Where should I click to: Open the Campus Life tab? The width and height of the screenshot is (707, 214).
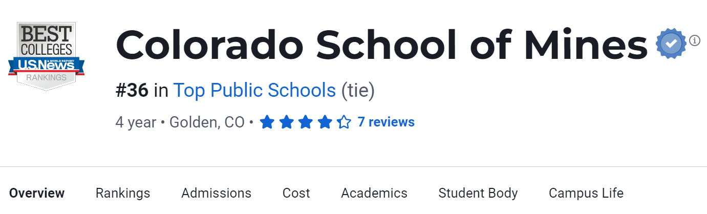tap(586, 193)
